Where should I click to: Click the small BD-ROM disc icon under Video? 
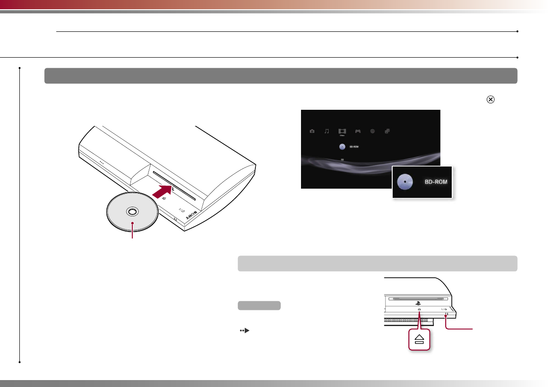click(342, 147)
